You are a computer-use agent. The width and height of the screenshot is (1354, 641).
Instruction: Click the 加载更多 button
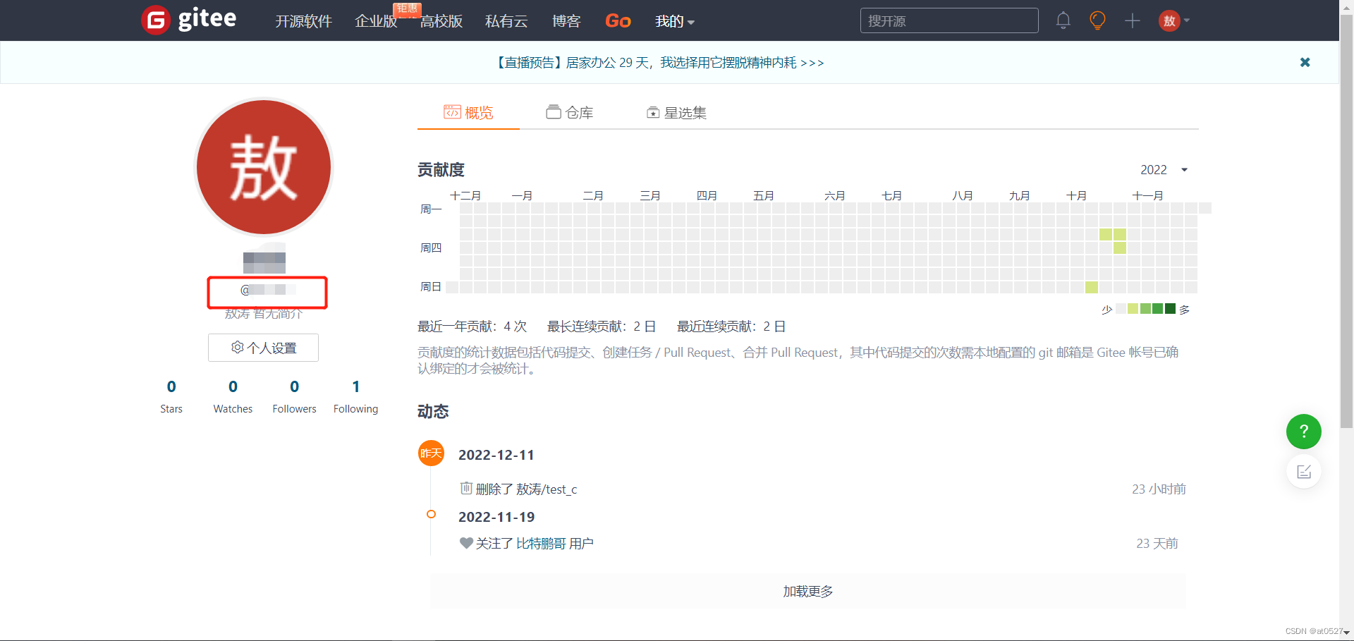tap(807, 591)
